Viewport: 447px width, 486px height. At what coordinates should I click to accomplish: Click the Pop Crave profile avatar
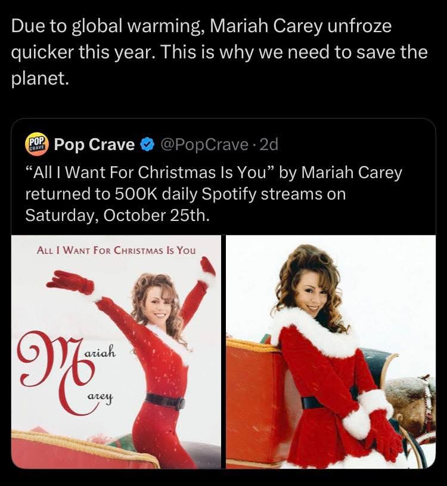37,145
